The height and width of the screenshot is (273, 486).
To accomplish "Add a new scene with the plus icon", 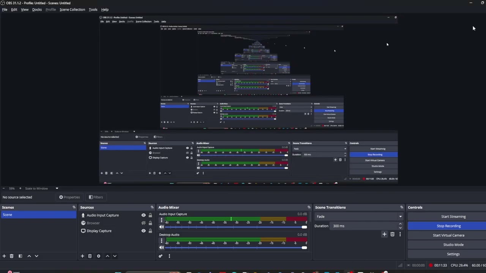I will point(4,256).
